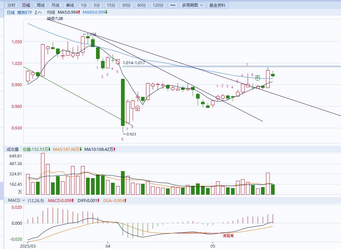Viewport: 341px width, 249px height.
Task: Toggle the 周线 weekly period button
Action: (x=40, y=5)
